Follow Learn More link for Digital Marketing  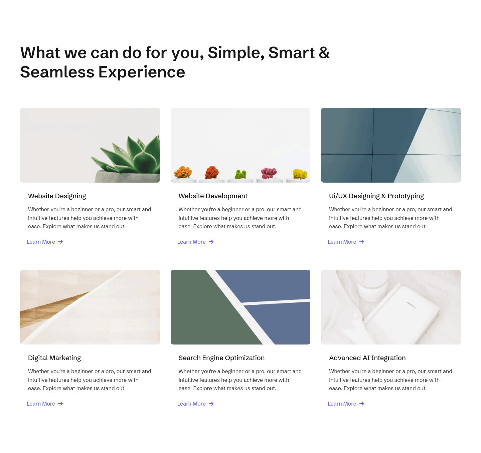45,404
